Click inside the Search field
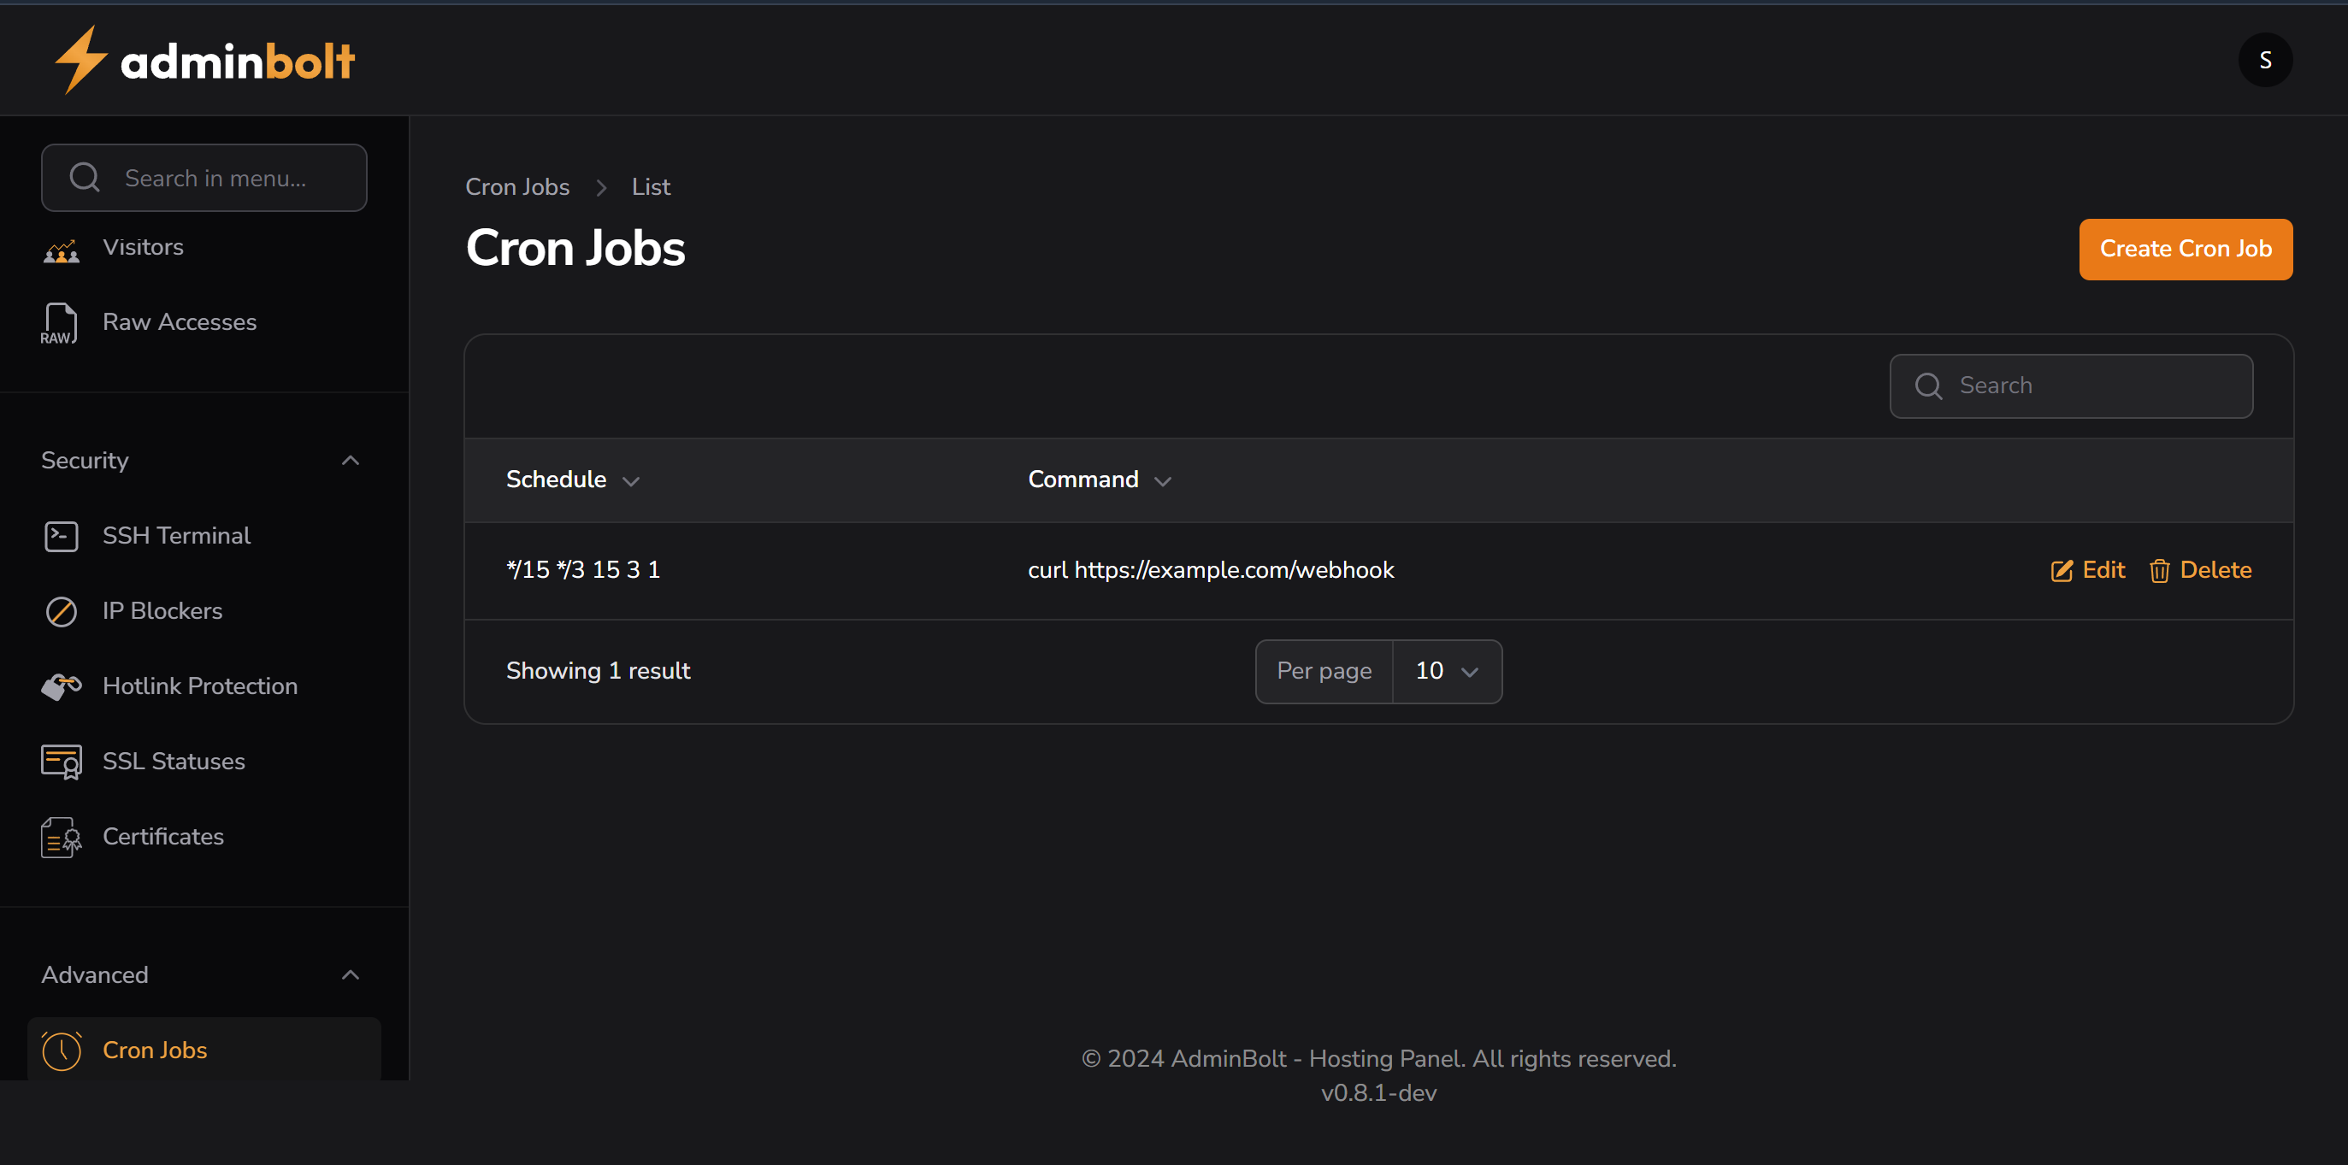The width and height of the screenshot is (2348, 1165). tap(2069, 385)
